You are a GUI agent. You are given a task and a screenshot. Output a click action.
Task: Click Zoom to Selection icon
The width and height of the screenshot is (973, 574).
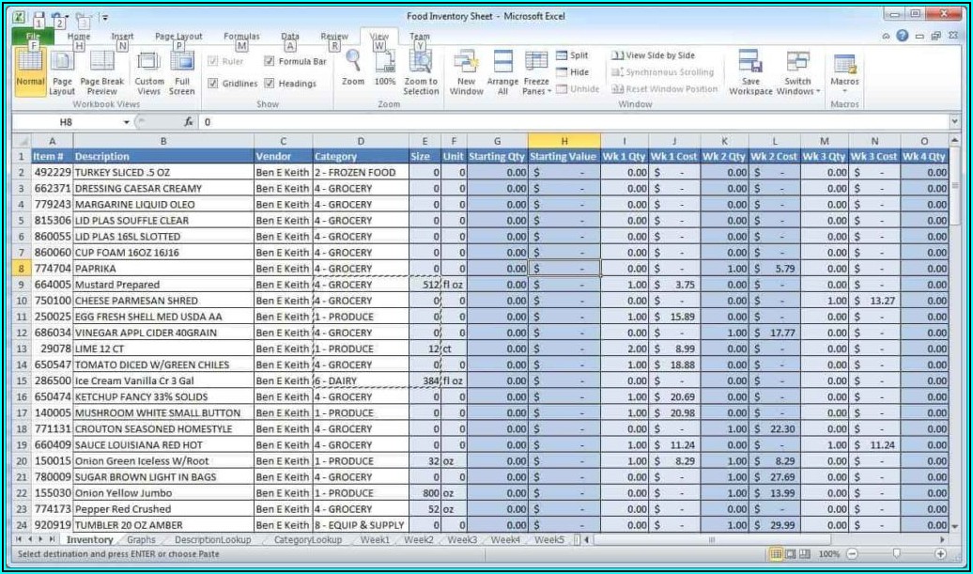(421, 61)
